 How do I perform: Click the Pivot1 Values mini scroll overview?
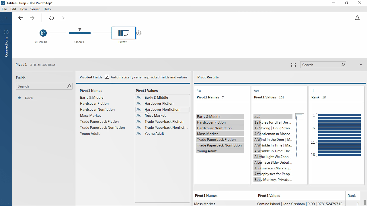(x=299, y=116)
